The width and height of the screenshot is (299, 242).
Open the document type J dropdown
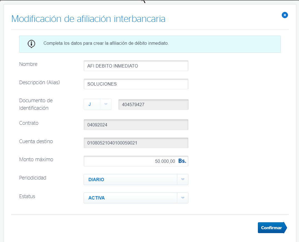[x=98, y=104]
